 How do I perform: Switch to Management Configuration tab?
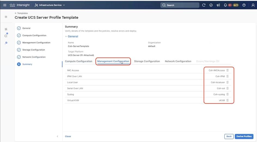[x=113, y=61]
